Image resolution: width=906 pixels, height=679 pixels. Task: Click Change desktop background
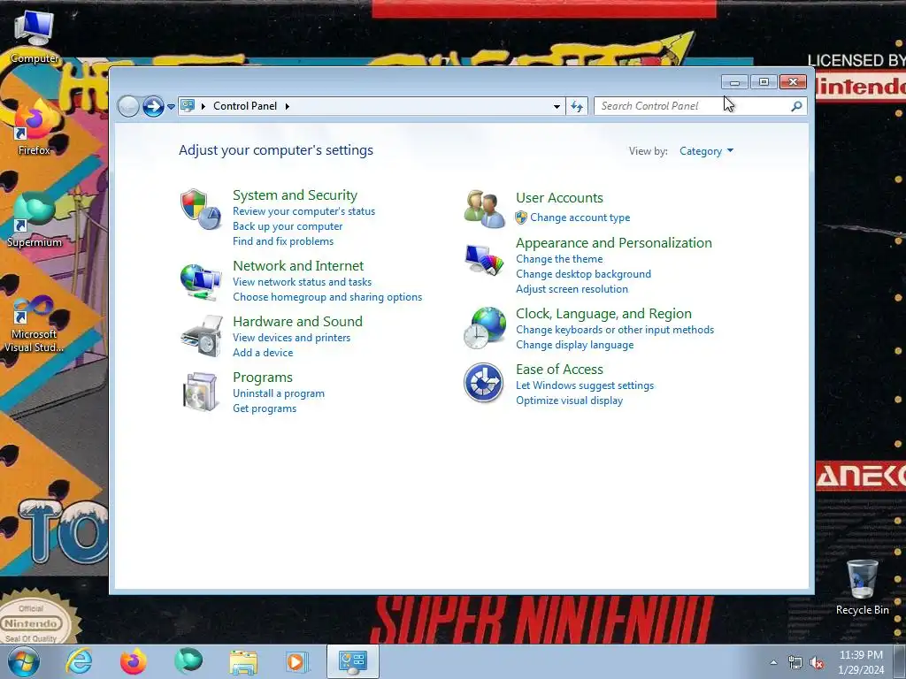click(x=583, y=274)
